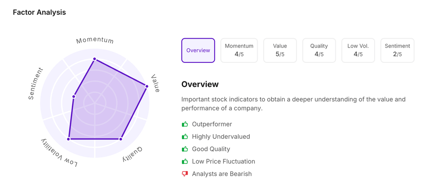Click the Analysts are Bearish text

222,174
